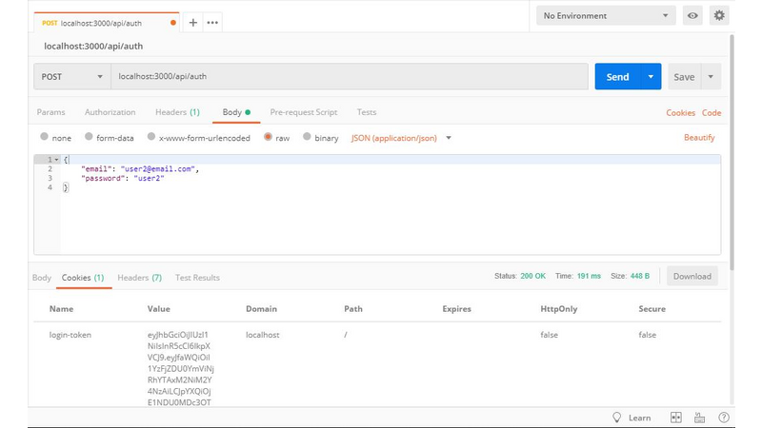Open the Pre-request Script tab
Viewport: 762px width, 428px height.
304,112
